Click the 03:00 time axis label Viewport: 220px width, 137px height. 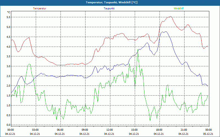(x=36, y=130)
